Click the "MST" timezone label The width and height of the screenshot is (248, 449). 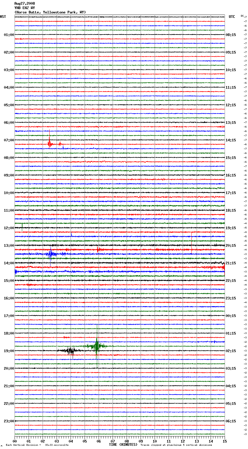tap(3, 17)
